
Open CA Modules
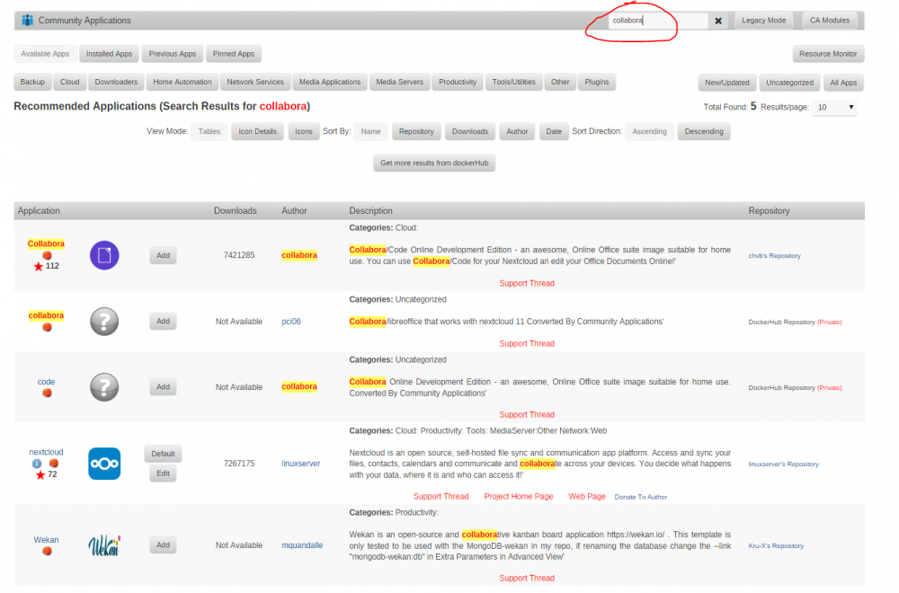830,20
